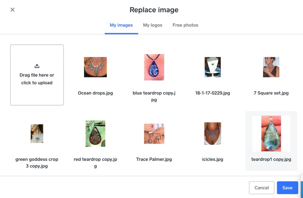Go to the Free photos tab

[x=185, y=25]
